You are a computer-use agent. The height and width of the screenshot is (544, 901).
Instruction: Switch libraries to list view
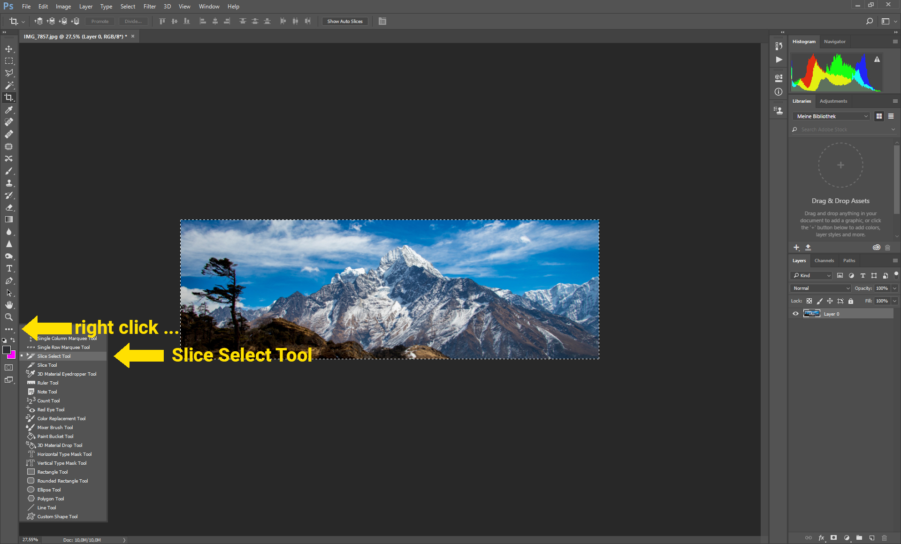coord(891,116)
